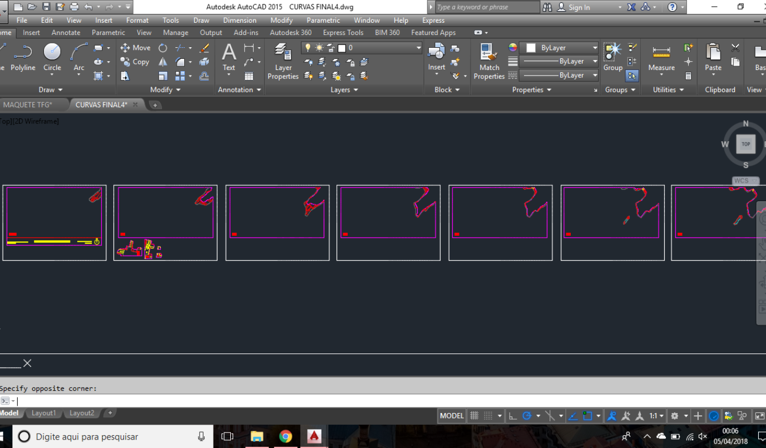Viewport: 766px width, 448px height.
Task: Toggle hardware acceleration in status bar
Action: (x=714, y=415)
